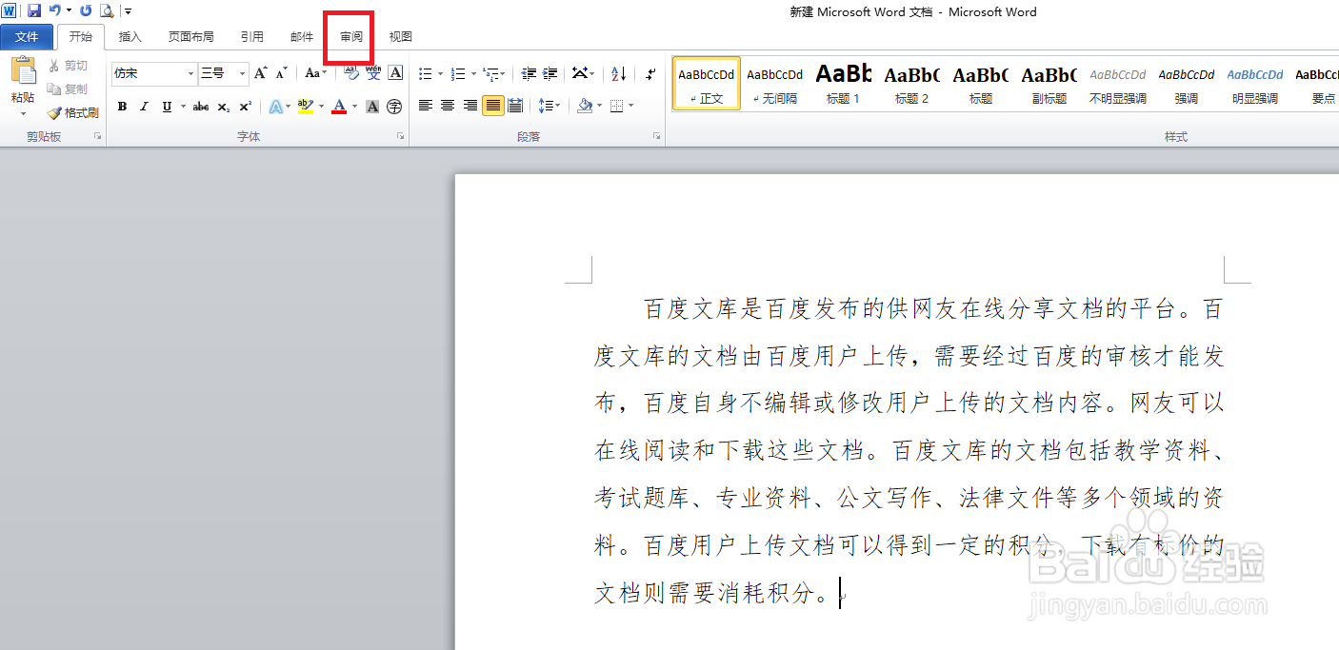The height and width of the screenshot is (650, 1339).
Task: Open enclosed characters tool (字 in circle)
Action: pos(394,107)
